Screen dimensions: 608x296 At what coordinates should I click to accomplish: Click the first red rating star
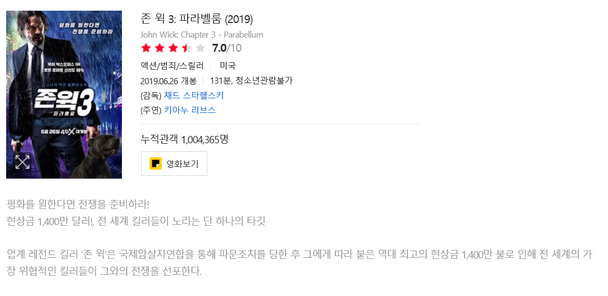click(146, 48)
